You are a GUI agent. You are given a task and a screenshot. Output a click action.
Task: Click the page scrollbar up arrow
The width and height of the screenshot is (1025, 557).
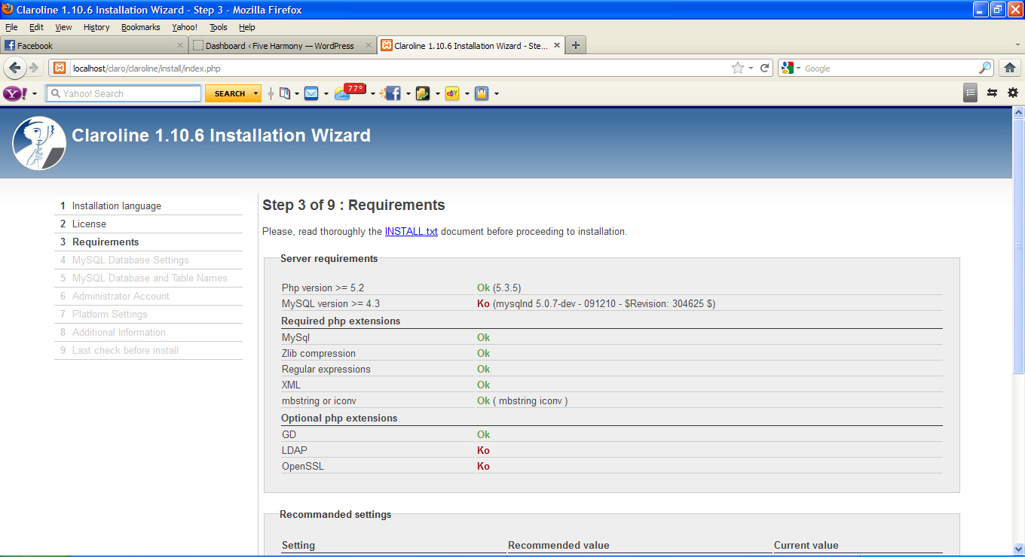[1018, 112]
